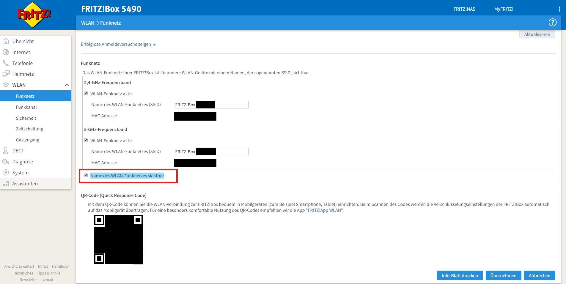The width and height of the screenshot is (566, 284).
Task: Click Ansicht: Erweitert link
Action: click(19, 266)
